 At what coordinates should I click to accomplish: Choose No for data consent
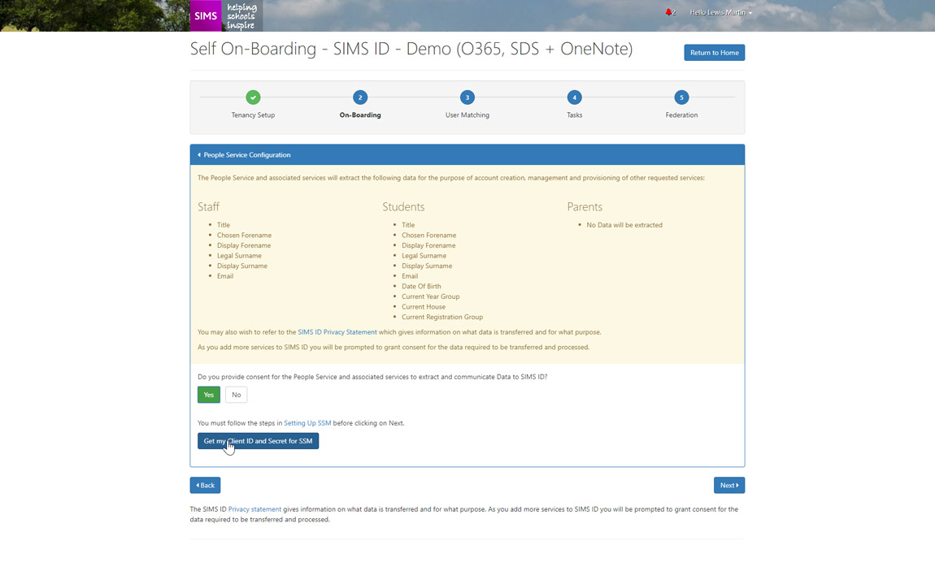pyautogui.click(x=236, y=395)
